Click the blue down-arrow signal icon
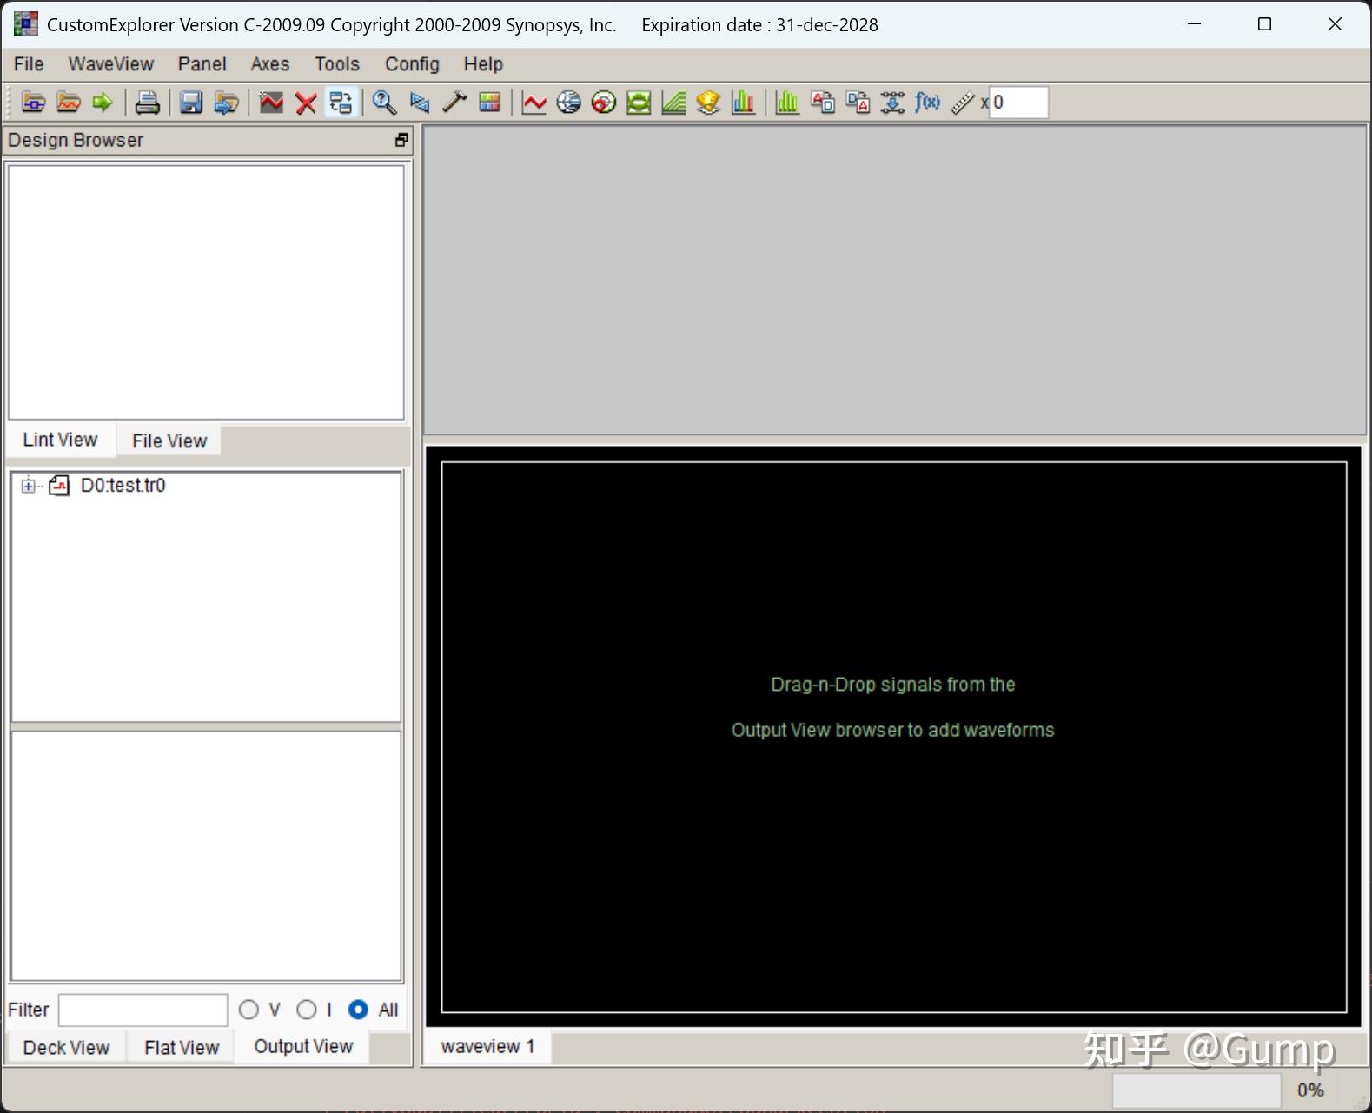Screen dimensions: 1372x1113 892,103
